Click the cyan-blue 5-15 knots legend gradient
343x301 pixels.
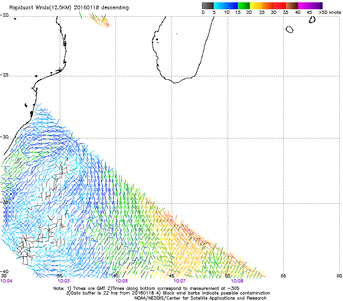click(x=226, y=6)
